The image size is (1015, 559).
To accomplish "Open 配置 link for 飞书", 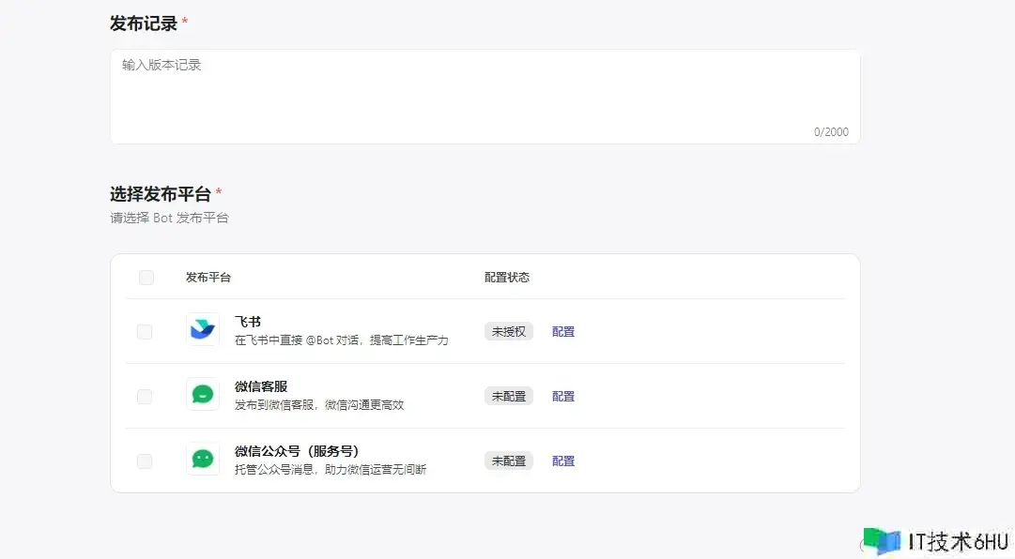I will tap(563, 332).
